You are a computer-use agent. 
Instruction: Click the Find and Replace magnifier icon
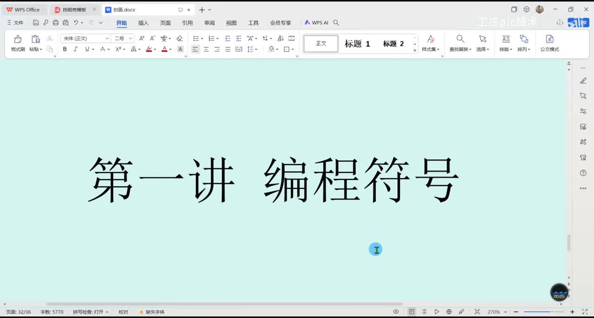[x=460, y=39]
